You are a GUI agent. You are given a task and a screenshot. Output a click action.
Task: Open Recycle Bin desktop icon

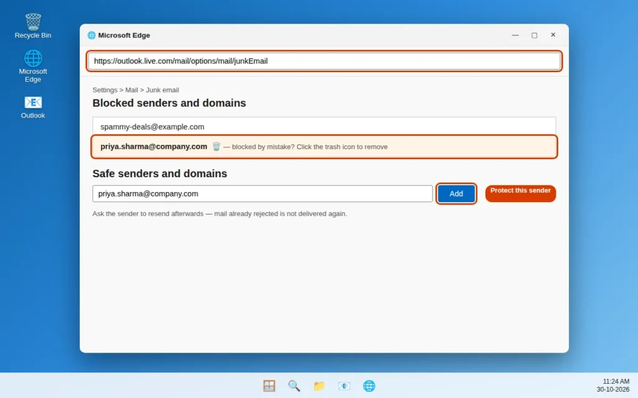(33, 26)
